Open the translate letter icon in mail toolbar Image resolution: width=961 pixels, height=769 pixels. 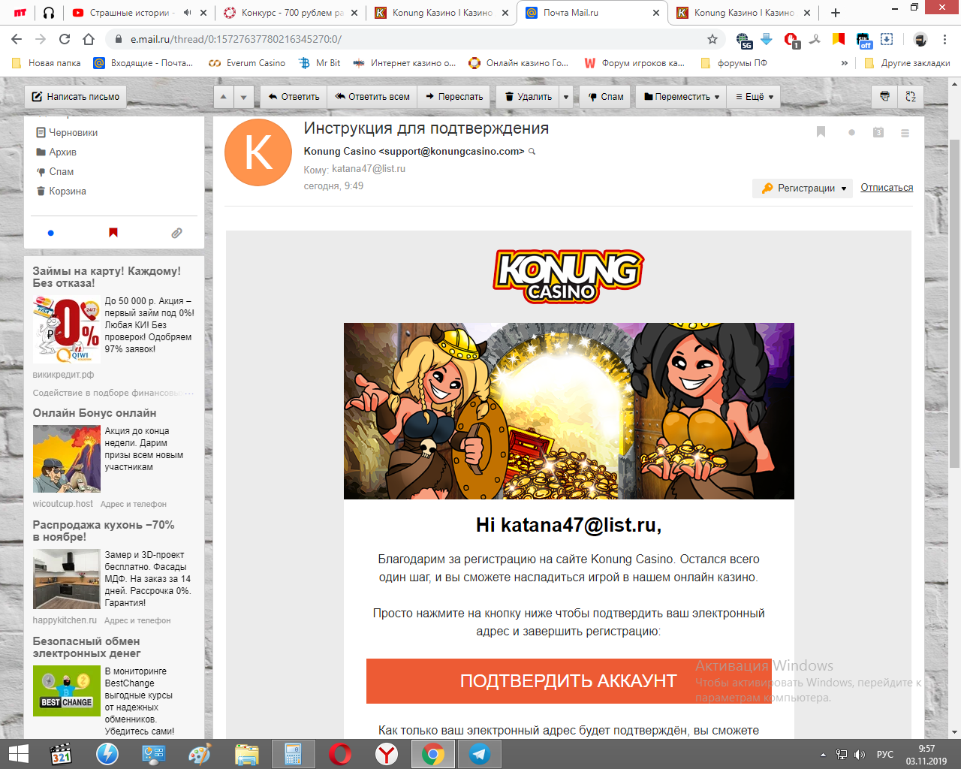[x=911, y=96]
